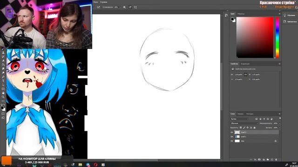This screenshot has width=298, height=167.
Task: Toggle Quick Mask mode in toolbar
Action: (3, 114)
